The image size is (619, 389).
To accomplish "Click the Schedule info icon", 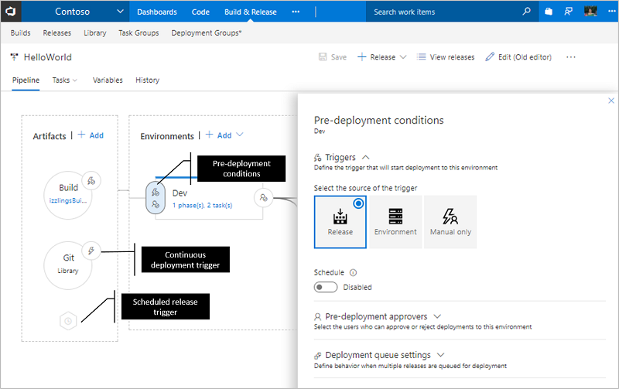I will 354,272.
